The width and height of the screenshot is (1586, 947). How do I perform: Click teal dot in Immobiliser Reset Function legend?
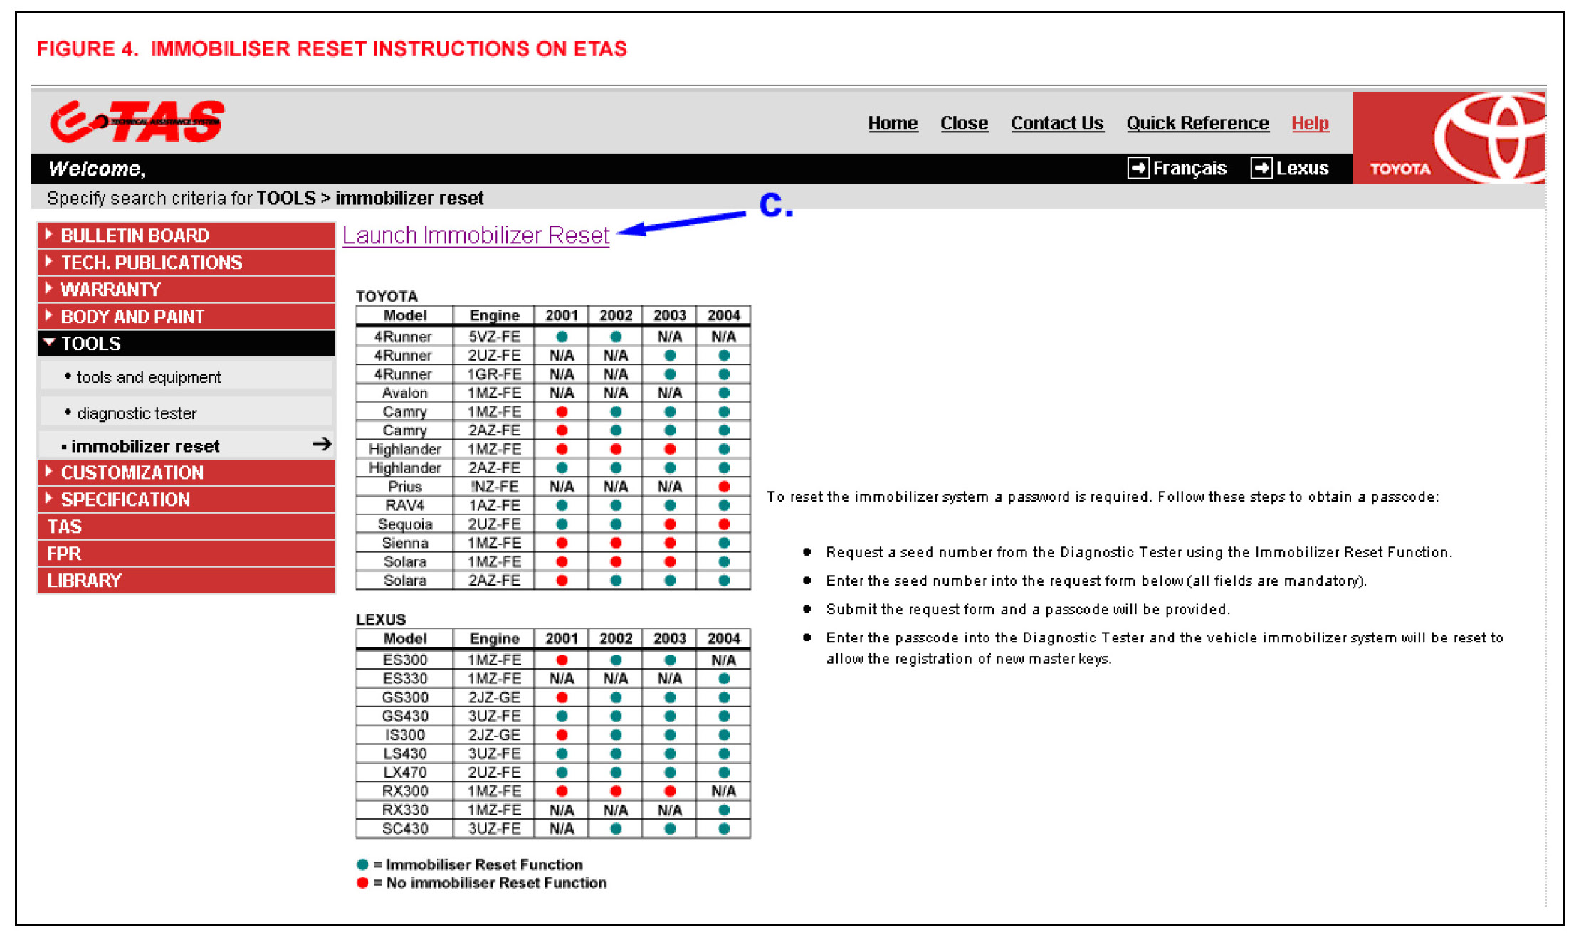[x=362, y=864]
